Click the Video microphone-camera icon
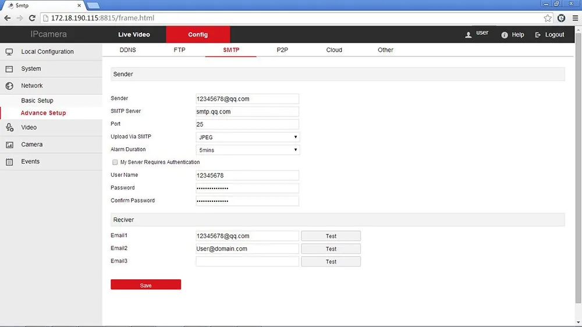 (x=10, y=127)
